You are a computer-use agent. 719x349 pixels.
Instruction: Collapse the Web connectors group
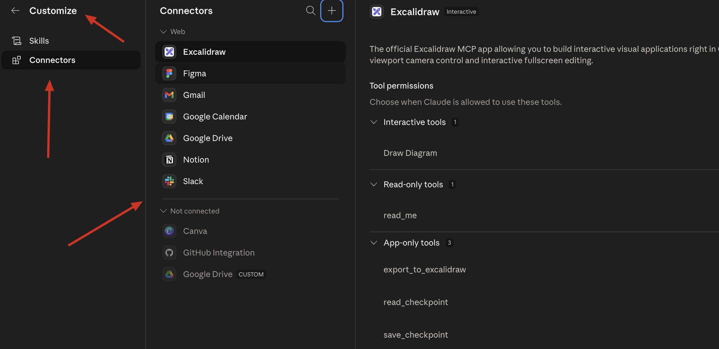point(163,32)
